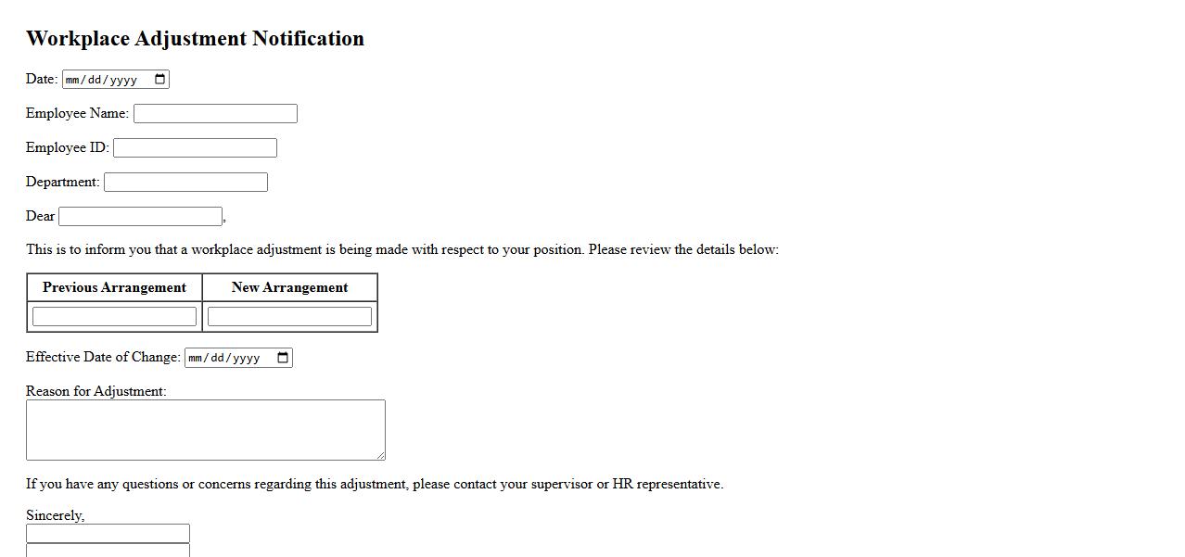Screen dimensions: 1185x557
Task: Focus the Department input box
Action: coord(185,183)
